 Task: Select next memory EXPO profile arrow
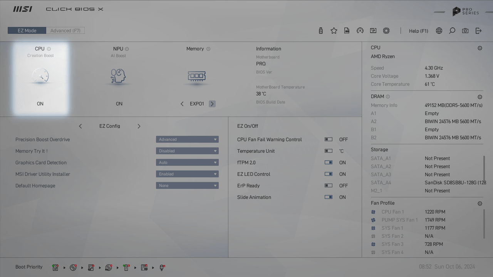[x=212, y=104]
